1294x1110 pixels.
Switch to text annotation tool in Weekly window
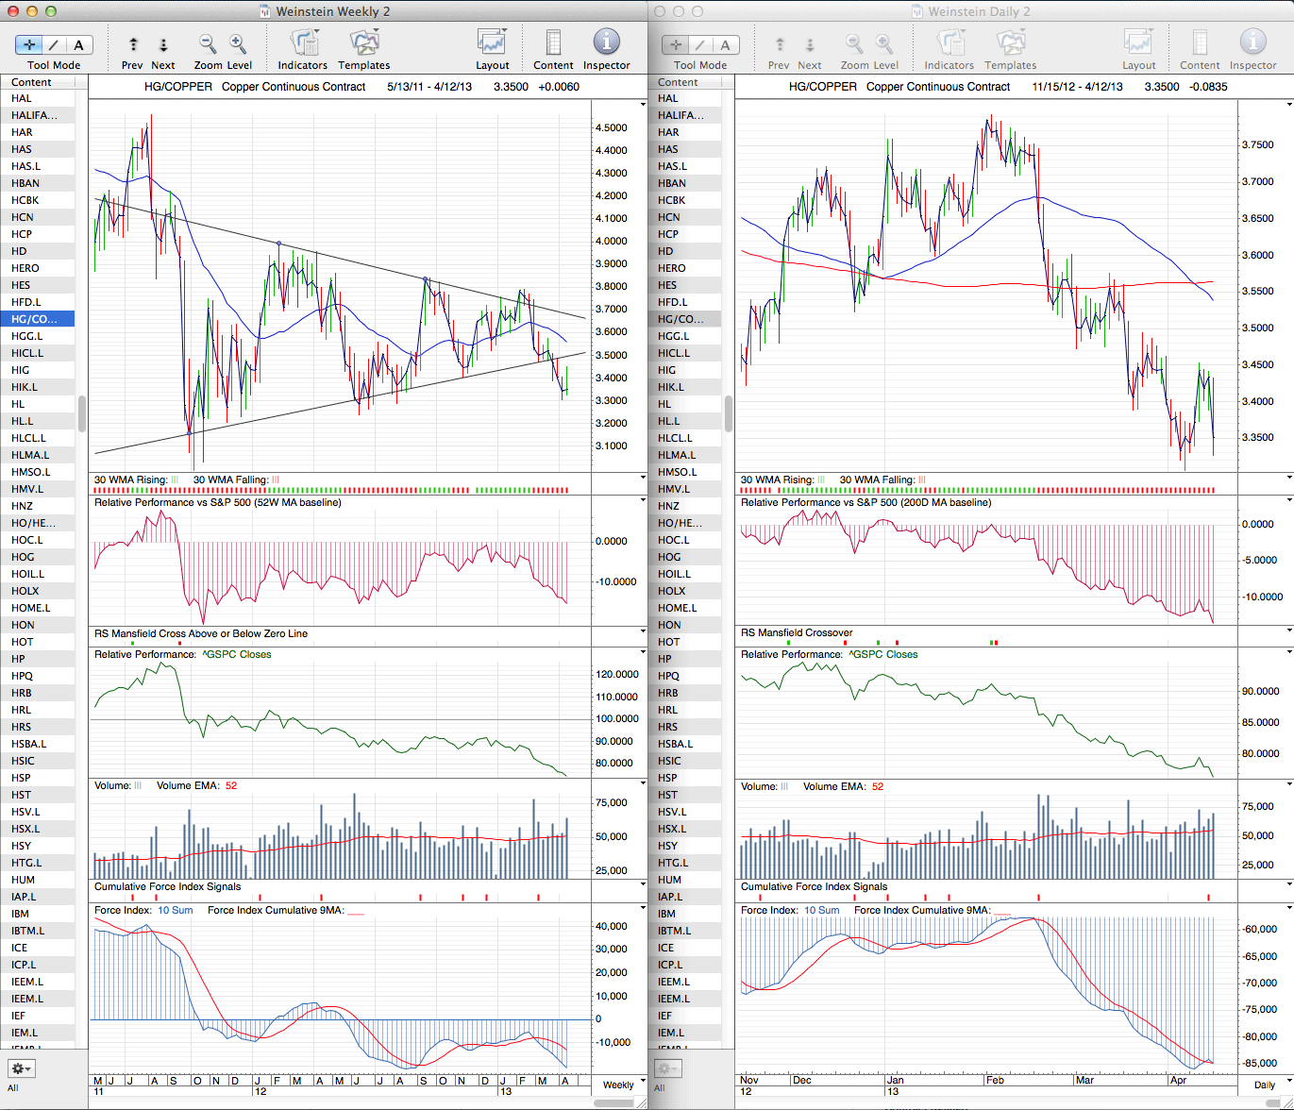click(x=78, y=45)
